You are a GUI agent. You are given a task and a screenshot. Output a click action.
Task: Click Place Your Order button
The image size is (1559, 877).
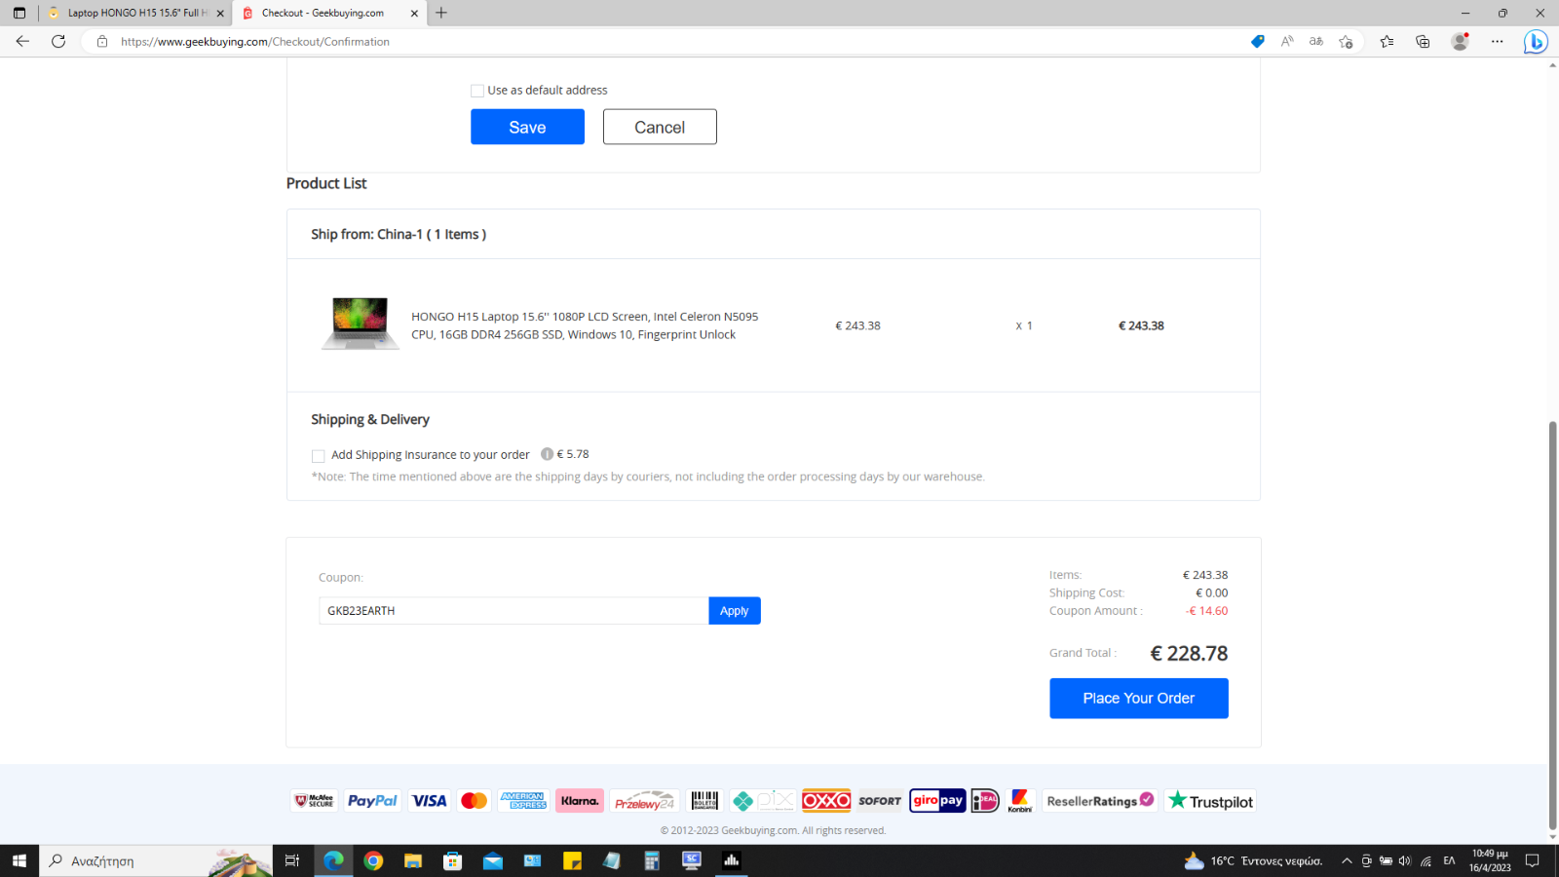pos(1138,698)
